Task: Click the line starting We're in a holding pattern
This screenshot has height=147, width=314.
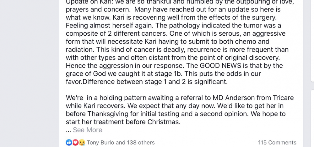Action: [x=180, y=98]
